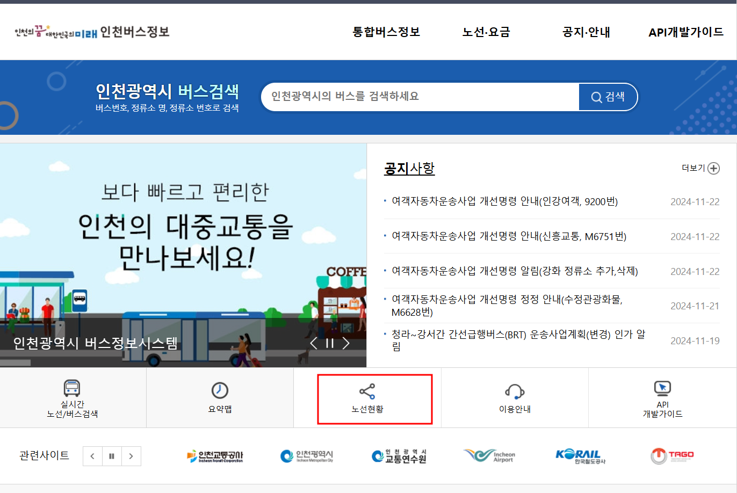Pause the related sites carousel
This screenshot has height=493, width=737.
(x=111, y=456)
